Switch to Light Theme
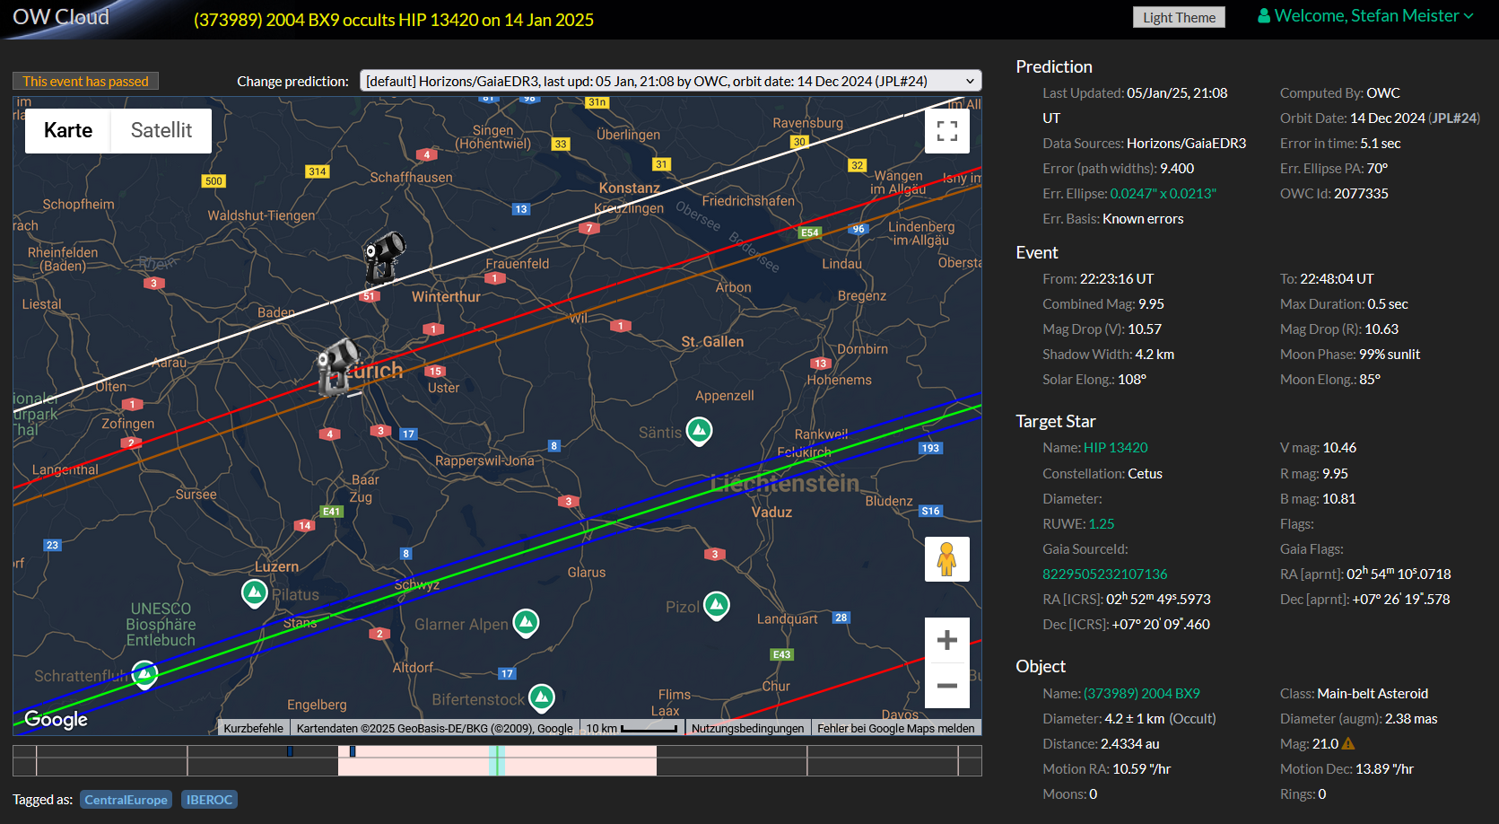1499x824 pixels. pyautogui.click(x=1179, y=17)
